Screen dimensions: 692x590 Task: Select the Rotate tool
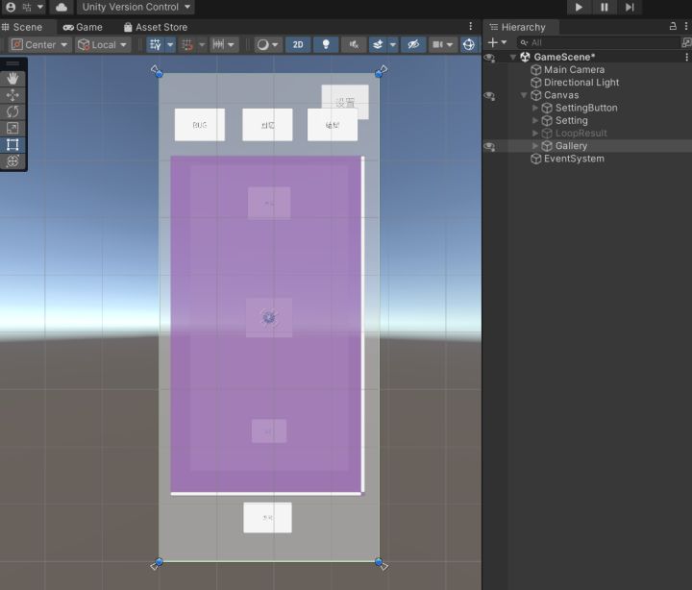[x=13, y=111]
